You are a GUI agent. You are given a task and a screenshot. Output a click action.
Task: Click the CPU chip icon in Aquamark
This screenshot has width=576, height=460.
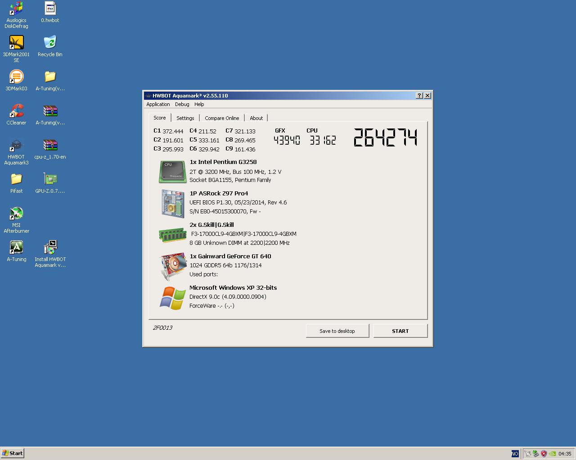(173, 172)
